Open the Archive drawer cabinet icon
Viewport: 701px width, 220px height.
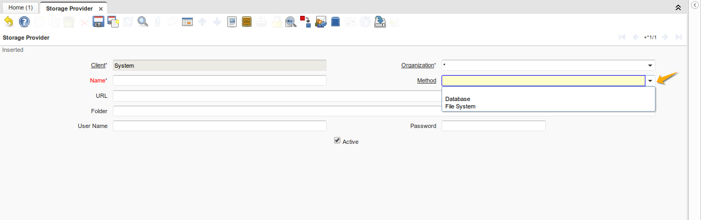point(246,22)
